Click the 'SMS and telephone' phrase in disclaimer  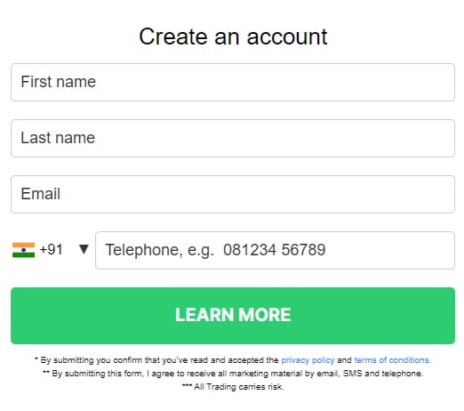382,374
